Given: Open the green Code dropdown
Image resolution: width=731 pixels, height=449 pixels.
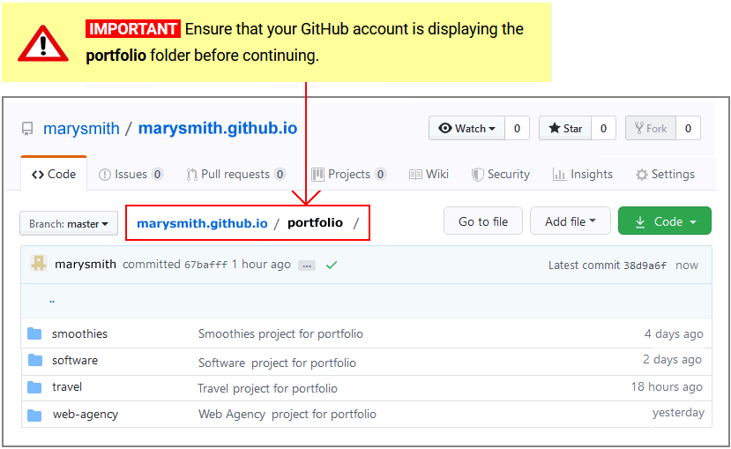Looking at the screenshot, I should point(664,221).
